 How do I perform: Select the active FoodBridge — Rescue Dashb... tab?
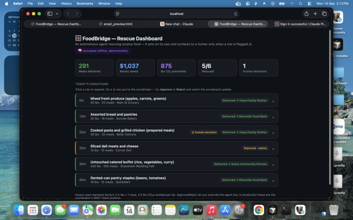pyautogui.click(x=238, y=24)
